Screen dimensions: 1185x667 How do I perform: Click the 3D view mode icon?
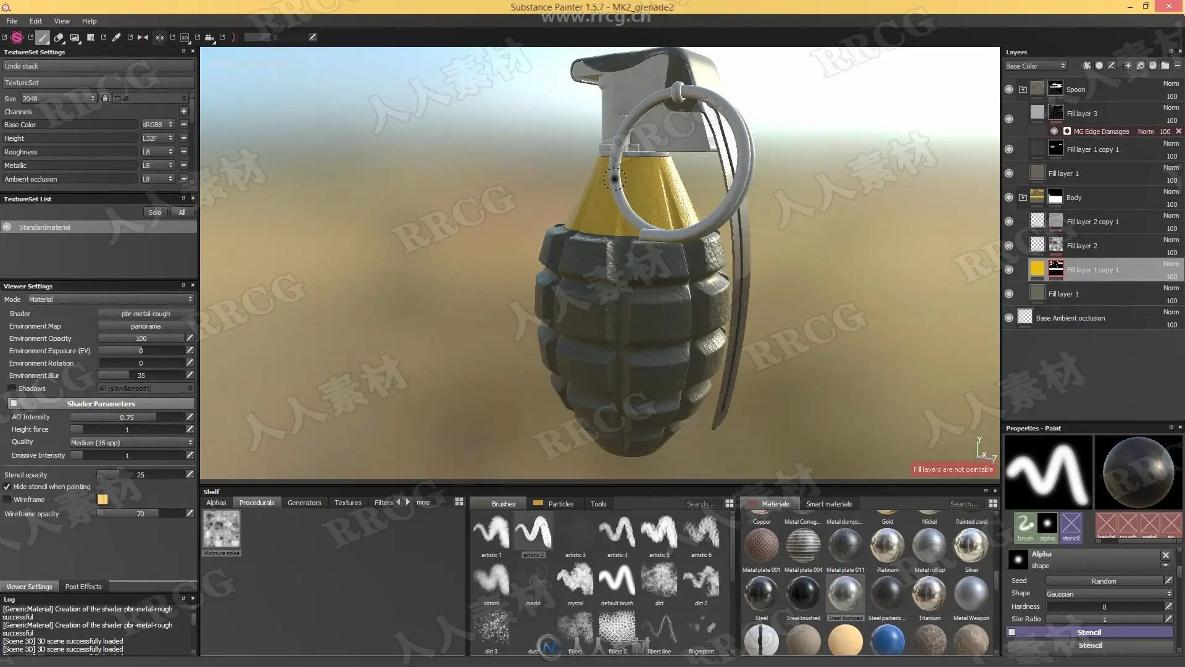[185, 38]
